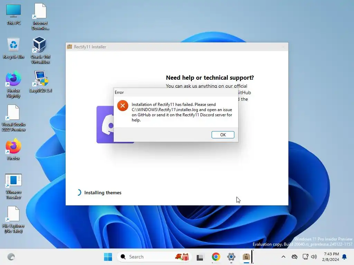The image size is (354, 265).
Task: Click the Error dialog title text
Action: pos(119,92)
